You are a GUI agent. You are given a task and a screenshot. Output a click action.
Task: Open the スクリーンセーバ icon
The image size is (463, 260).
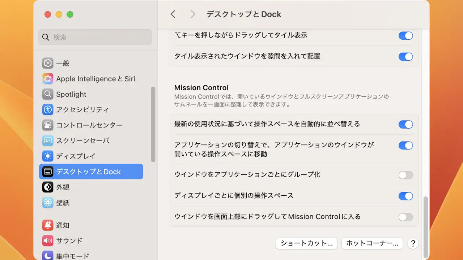tap(48, 141)
